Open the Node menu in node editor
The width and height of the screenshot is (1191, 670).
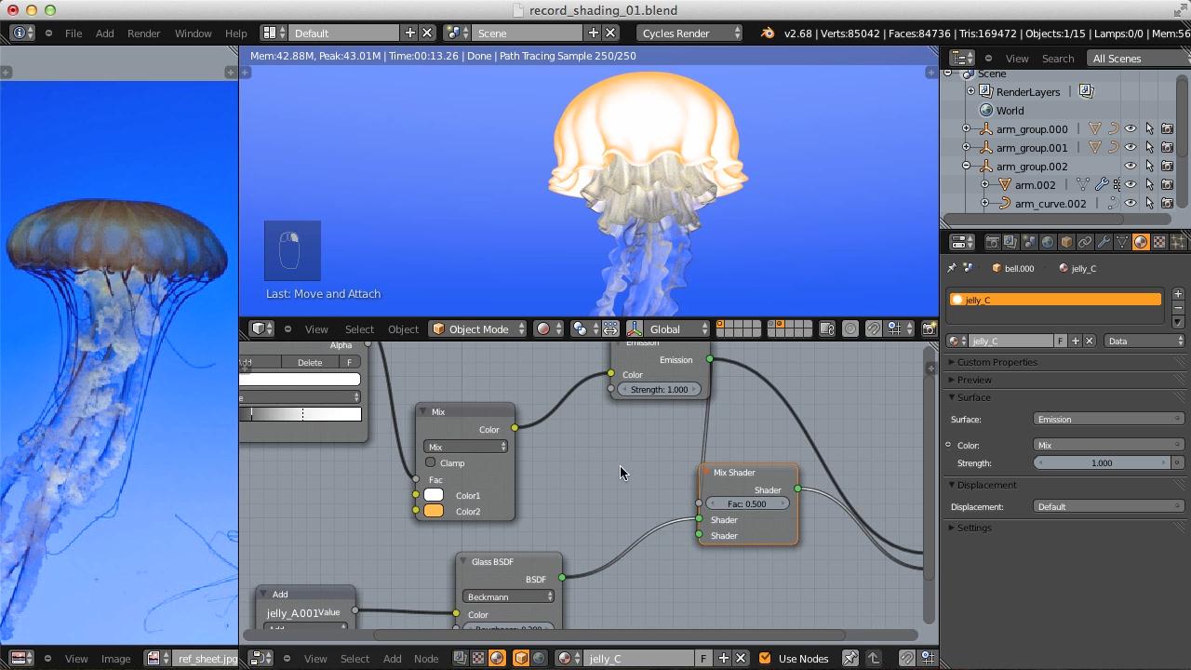426,658
